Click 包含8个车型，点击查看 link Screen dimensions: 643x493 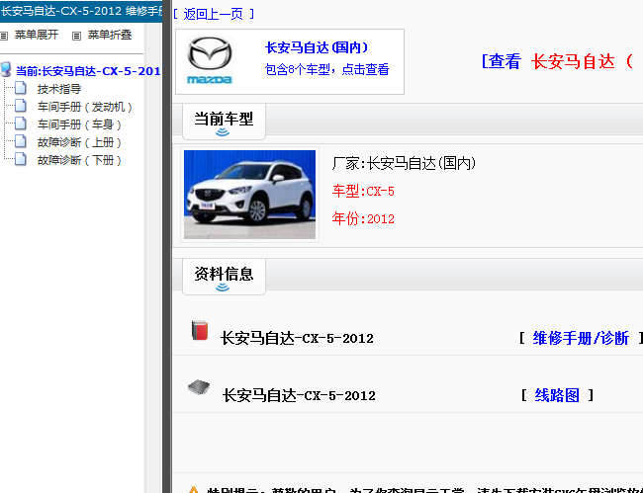326,69
